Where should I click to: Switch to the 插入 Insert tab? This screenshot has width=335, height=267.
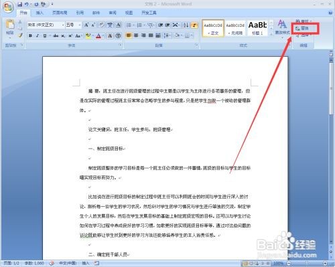[40, 13]
